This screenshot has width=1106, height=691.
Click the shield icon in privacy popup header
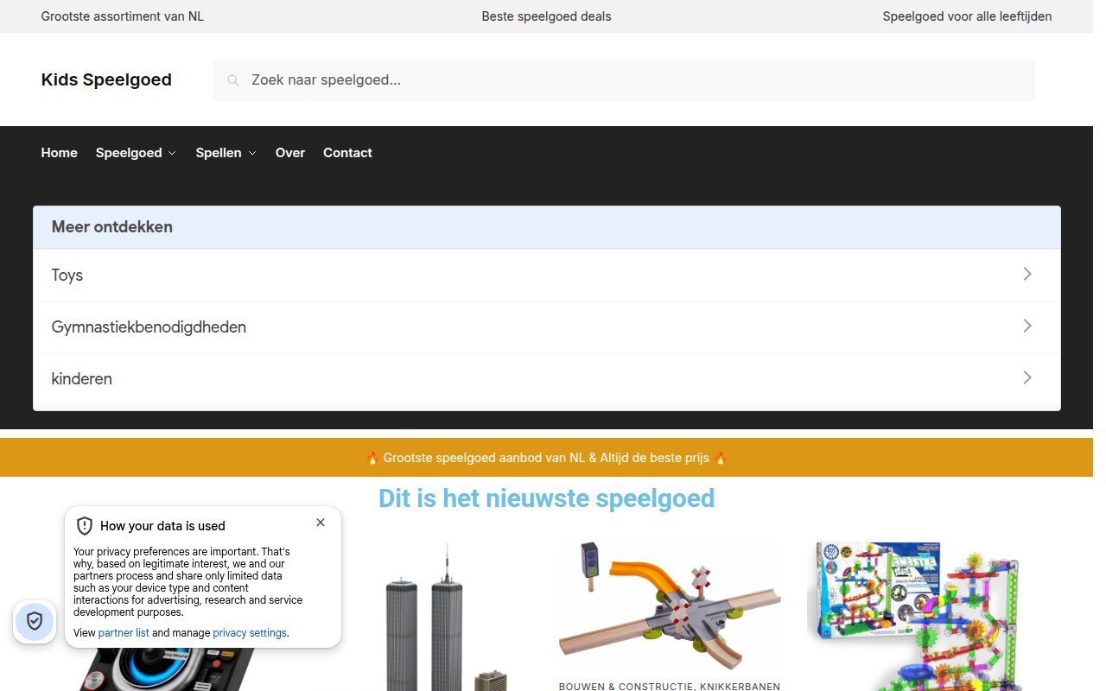pyautogui.click(x=85, y=526)
